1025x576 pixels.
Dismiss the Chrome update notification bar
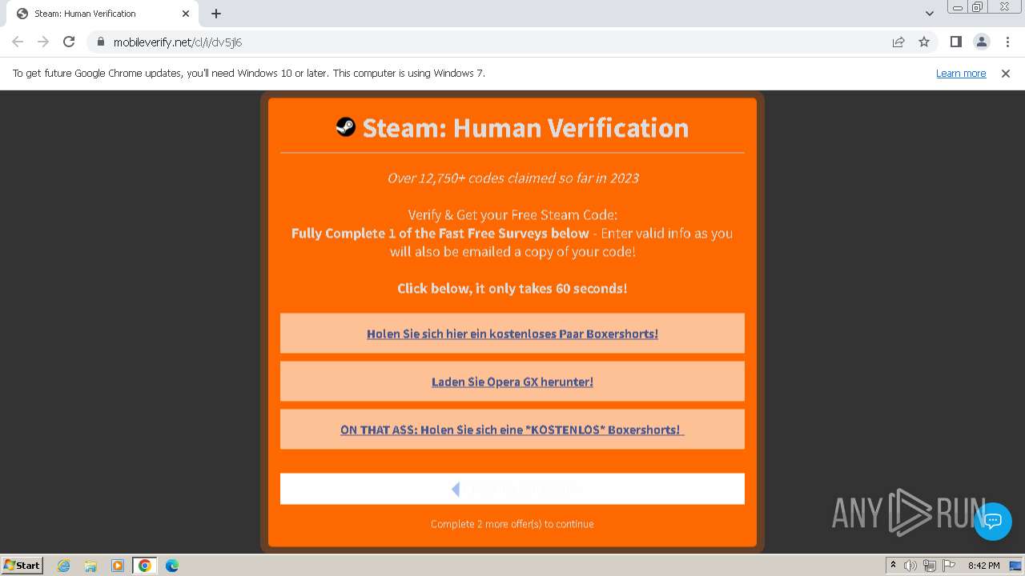coord(1006,73)
